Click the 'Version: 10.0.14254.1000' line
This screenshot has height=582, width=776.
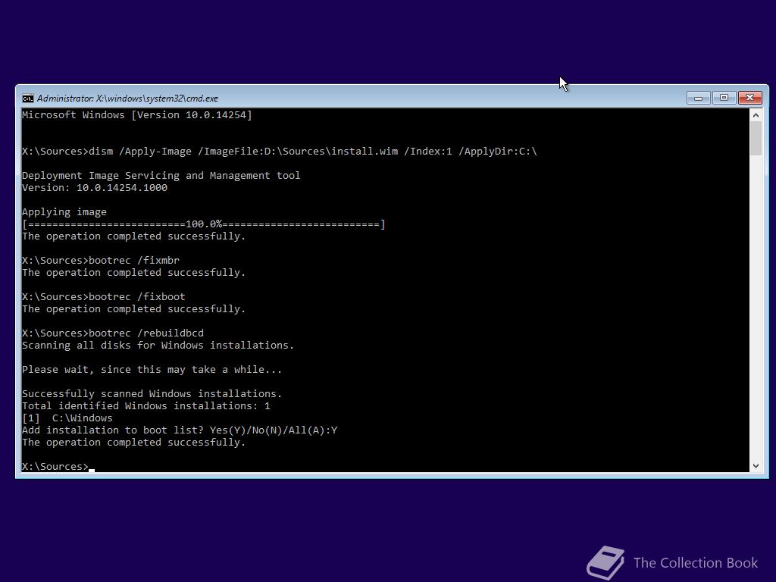(x=95, y=188)
